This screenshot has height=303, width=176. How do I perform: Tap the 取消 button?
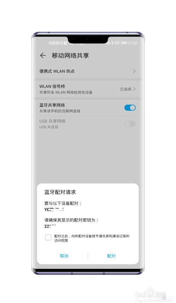[64, 256]
